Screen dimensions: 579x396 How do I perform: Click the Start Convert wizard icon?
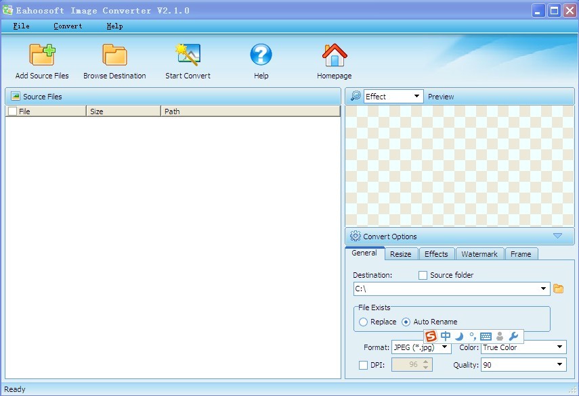click(188, 55)
